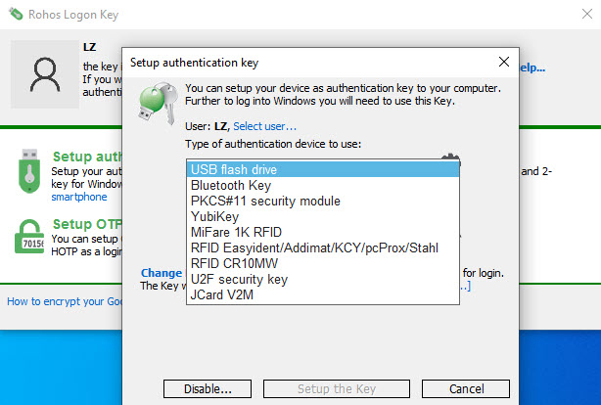Select RFID Easyident/Addimat/KCY/pcProx/Stahl entry

pyautogui.click(x=323, y=247)
